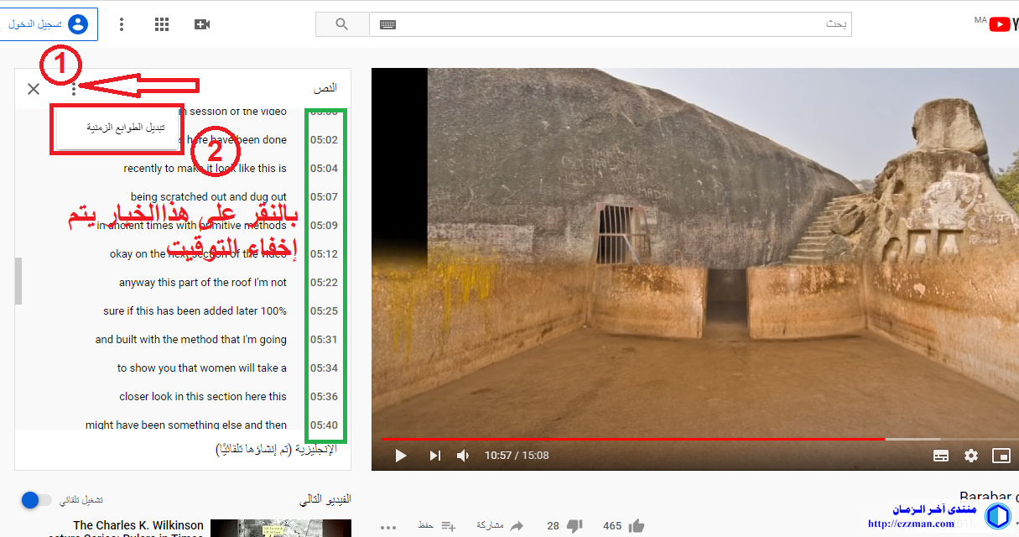This screenshot has width=1019, height=537.
Task: Click the sign-in button
Action: [x=49, y=24]
